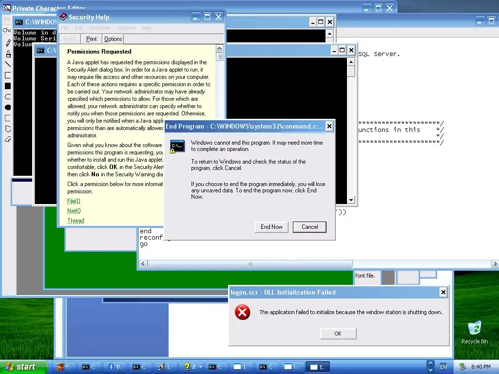
Task: Show previous taskbar row with up arrow
Action: tap(430, 363)
